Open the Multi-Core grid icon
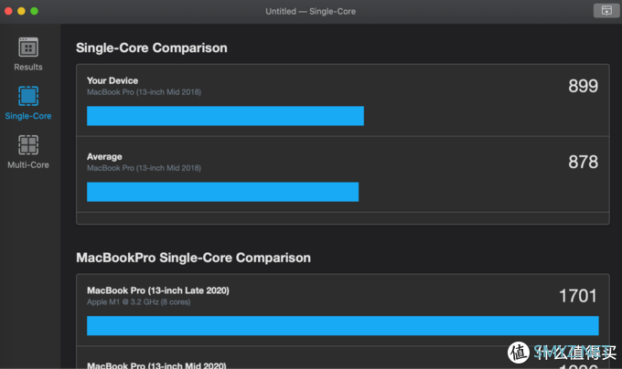This screenshot has height=369, width=622. (x=28, y=145)
